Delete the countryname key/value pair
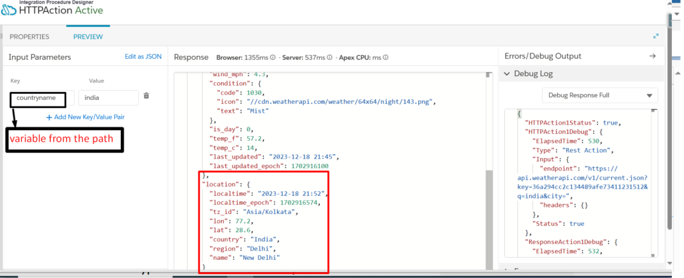The image size is (684, 278). pyautogui.click(x=146, y=95)
